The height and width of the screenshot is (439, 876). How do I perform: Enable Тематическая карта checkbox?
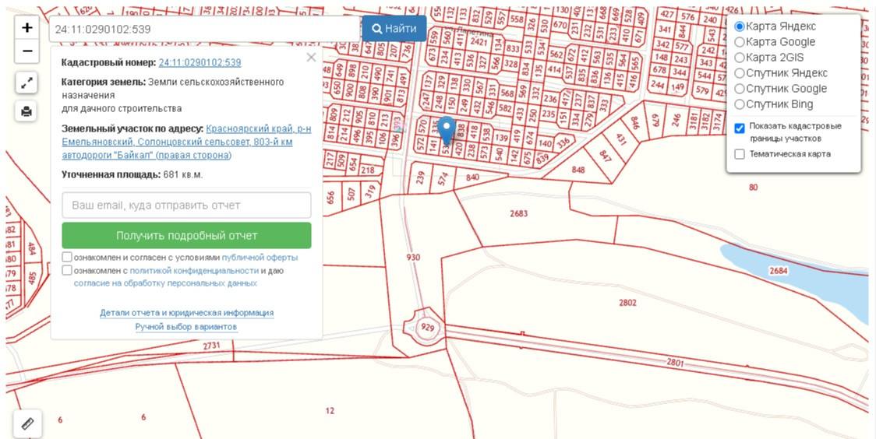coord(740,154)
